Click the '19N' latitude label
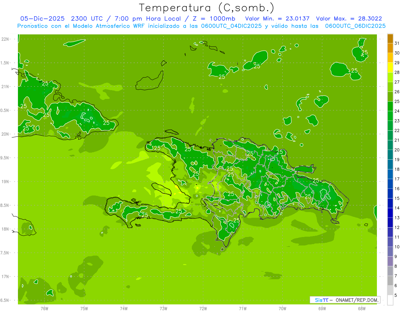Viewport: 406px width, 313px height. point(6,181)
